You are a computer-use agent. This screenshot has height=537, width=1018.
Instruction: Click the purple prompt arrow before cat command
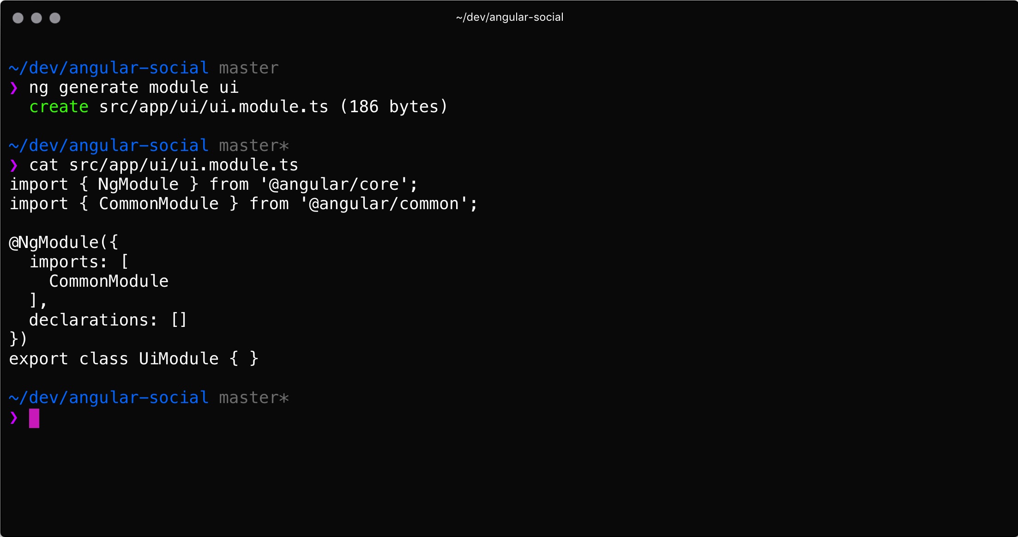point(14,165)
